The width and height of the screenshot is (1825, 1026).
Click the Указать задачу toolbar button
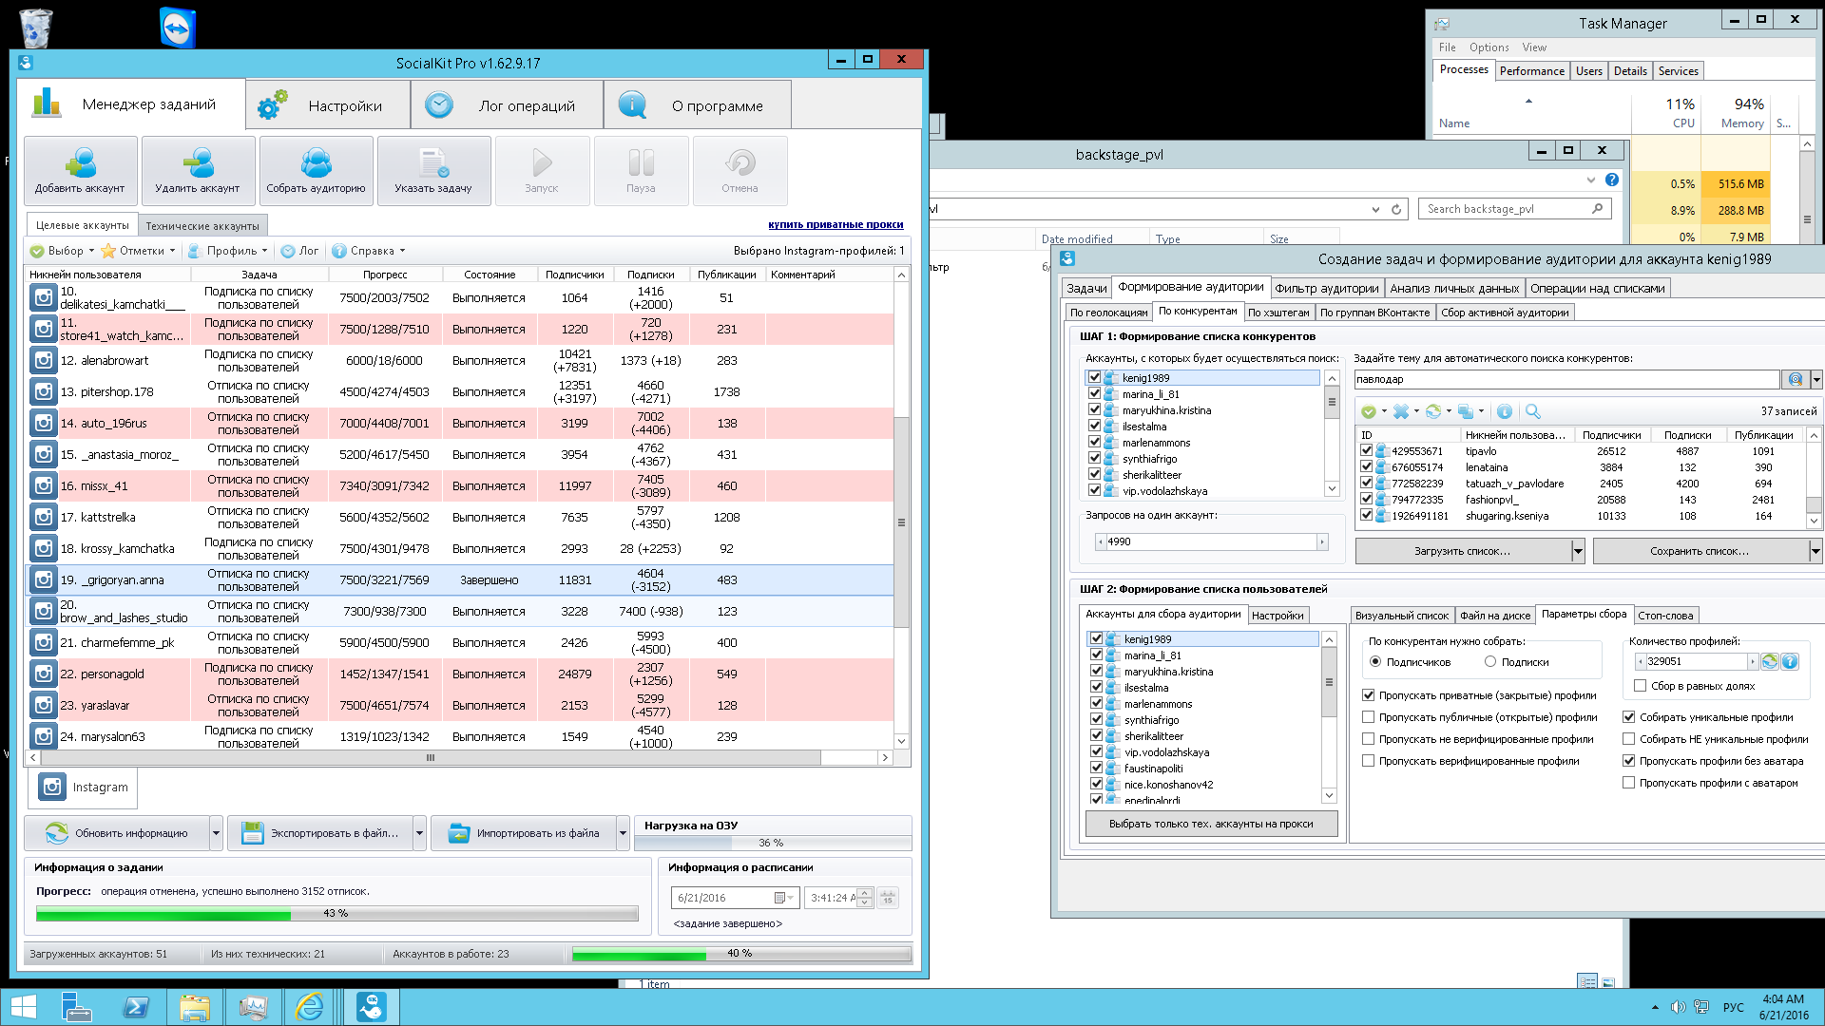[x=434, y=171]
